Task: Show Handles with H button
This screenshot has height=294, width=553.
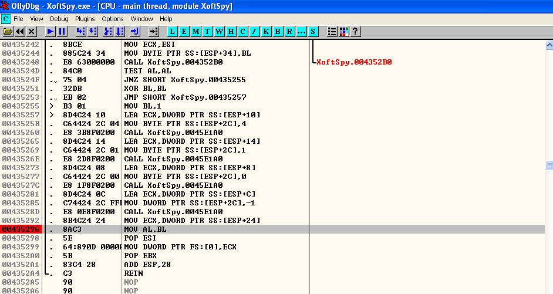Action: [x=231, y=31]
